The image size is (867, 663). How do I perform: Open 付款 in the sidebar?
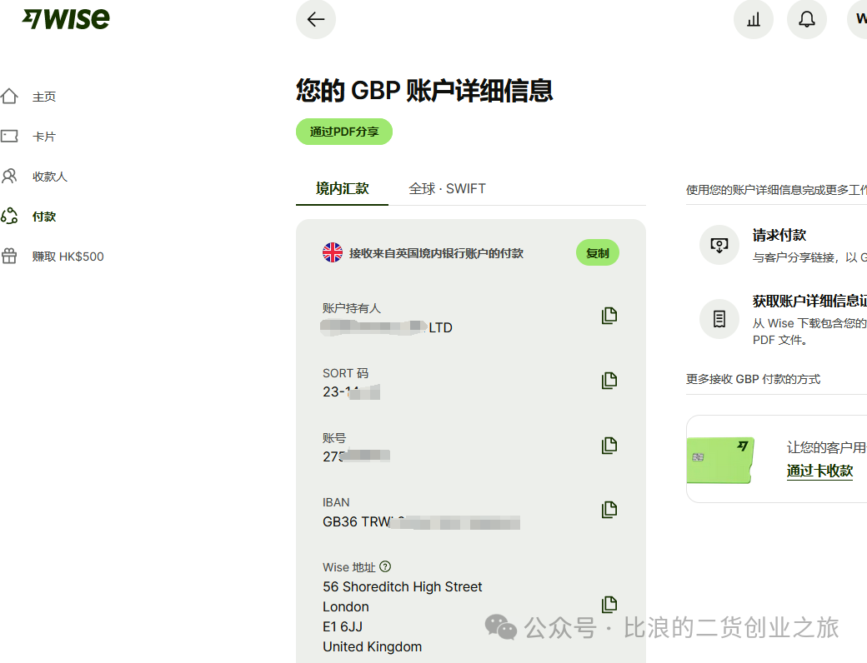click(x=44, y=217)
